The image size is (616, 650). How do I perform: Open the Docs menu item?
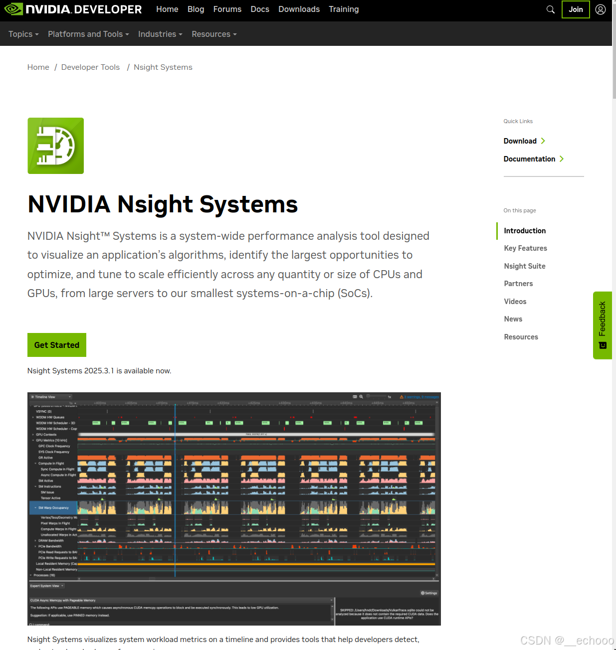260,9
